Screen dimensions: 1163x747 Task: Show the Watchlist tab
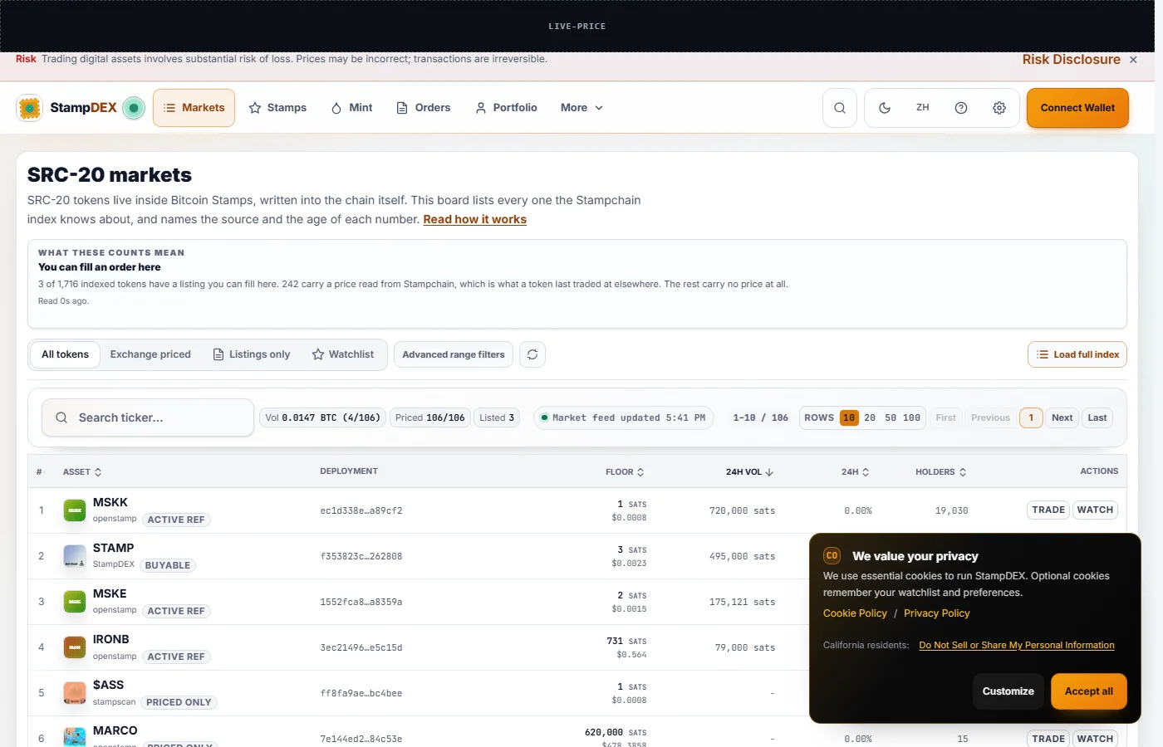(x=343, y=354)
